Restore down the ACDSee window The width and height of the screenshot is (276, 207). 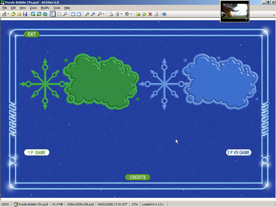268,2
